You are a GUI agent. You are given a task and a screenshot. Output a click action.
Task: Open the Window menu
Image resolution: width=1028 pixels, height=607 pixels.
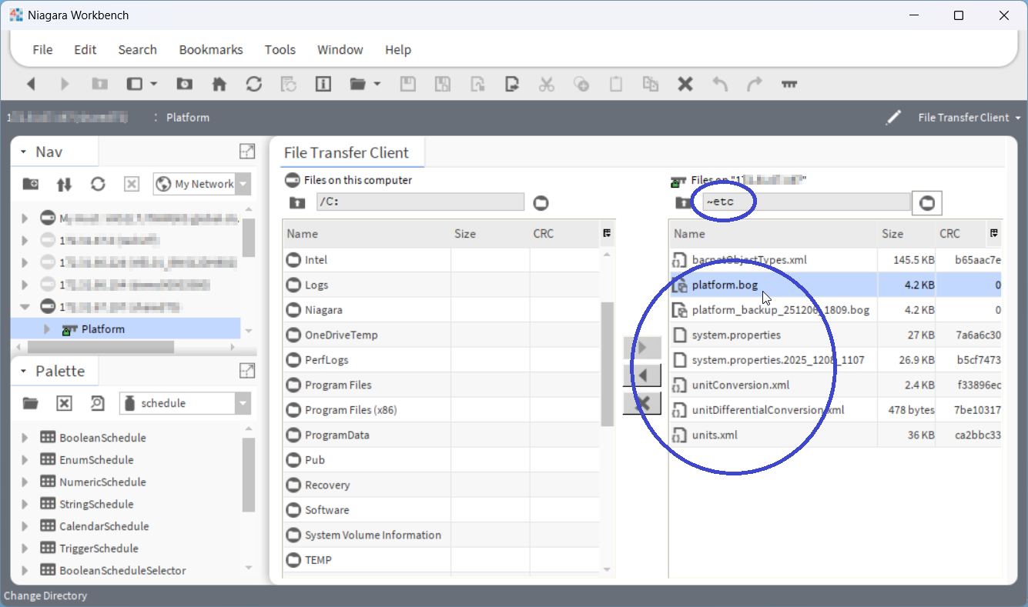pyautogui.click(x=340, y=49)
